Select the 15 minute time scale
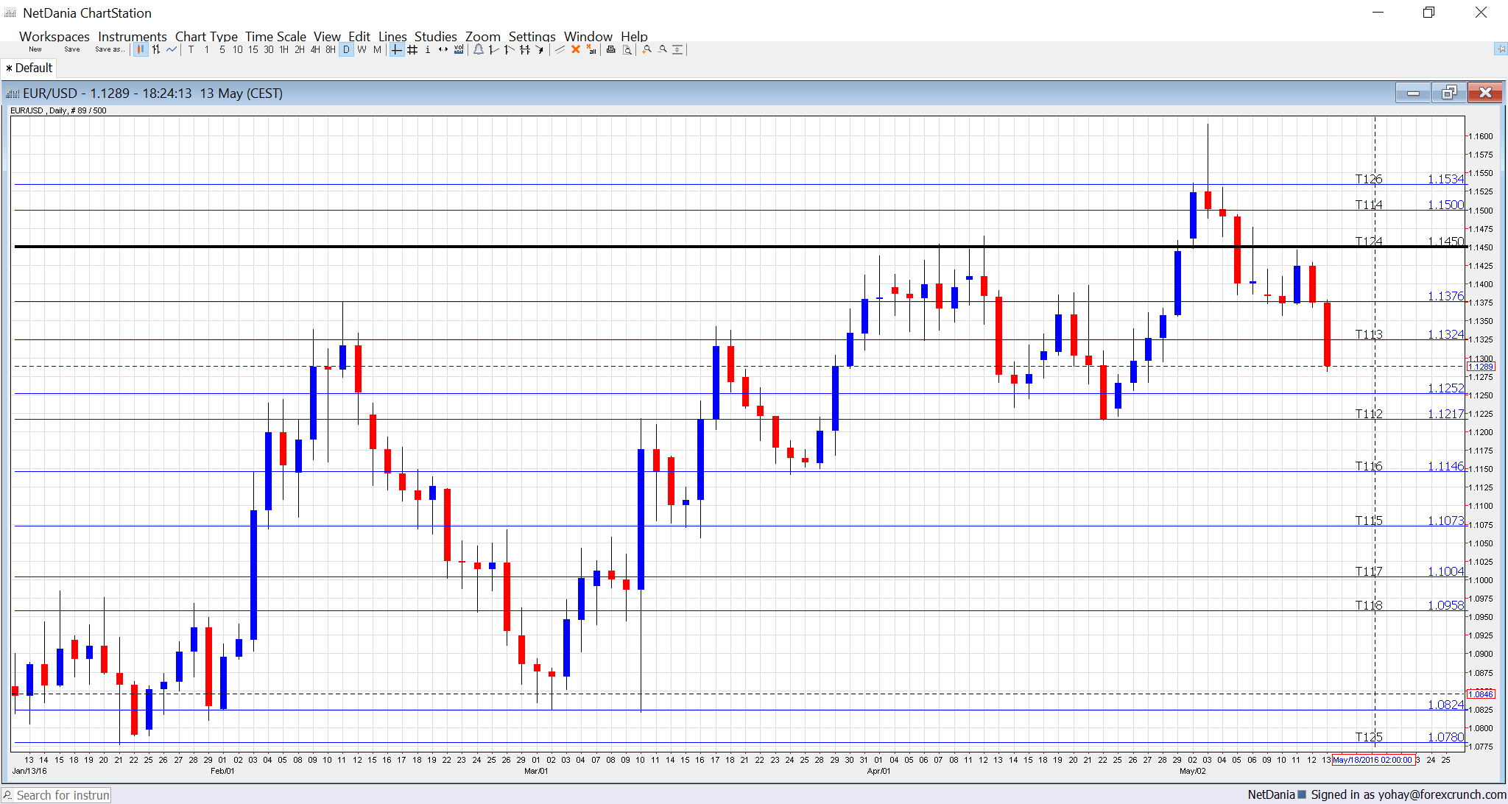The height and width of the screenshot is (804, 1508). 253,49
